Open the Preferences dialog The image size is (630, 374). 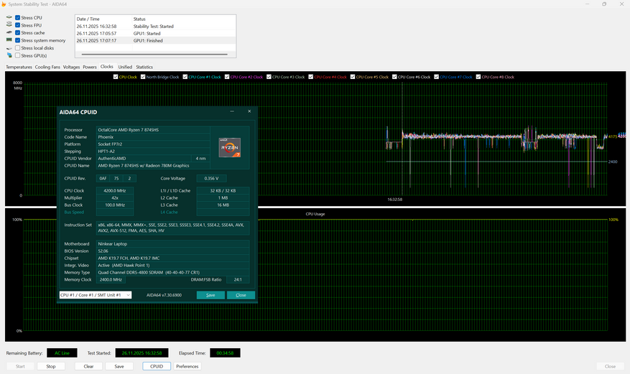187,366
